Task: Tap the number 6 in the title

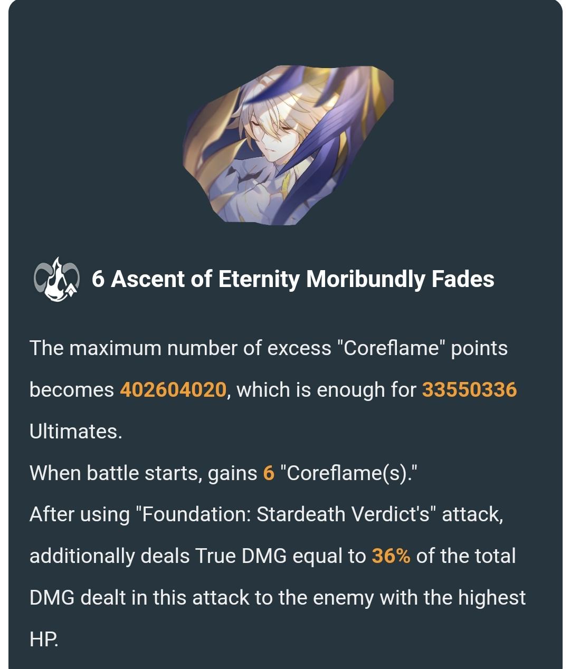Action: coord(98,279)
